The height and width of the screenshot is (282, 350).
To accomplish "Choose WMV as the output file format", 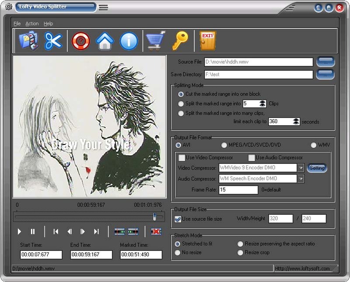I will click(313, 144).
